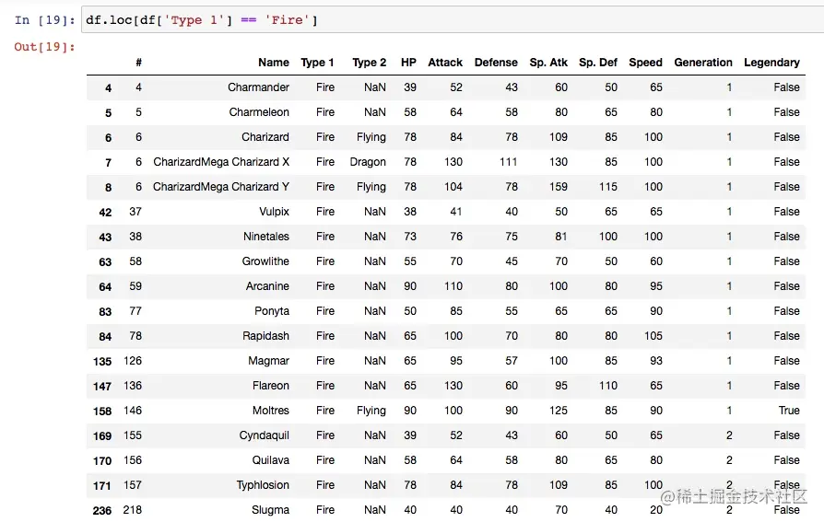824x522 pixels.
Task: Click the Out[19] output prompt
Action: point(44,47)
